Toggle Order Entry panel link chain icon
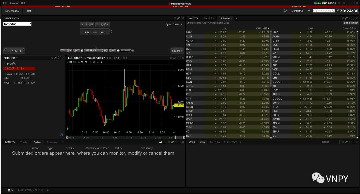Screen dimensions: 360x194 click(x=179, y=18)
